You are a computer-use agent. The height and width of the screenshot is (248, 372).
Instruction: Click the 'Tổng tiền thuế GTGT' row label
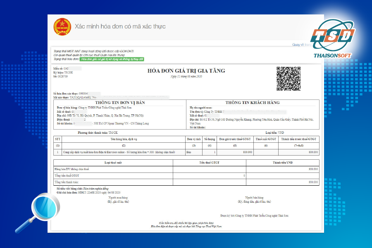(x=67, y=175)
